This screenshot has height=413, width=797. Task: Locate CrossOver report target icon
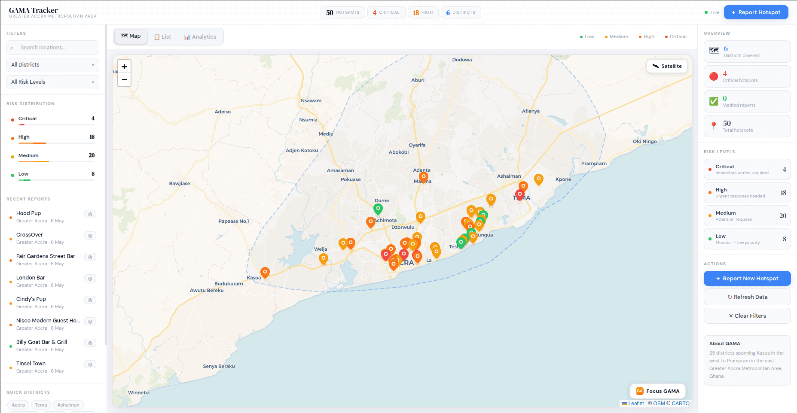point(90,236)
